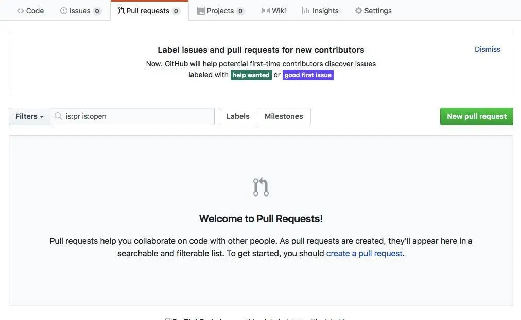
Task: Click the Pull requests branch icon
Action: [121, 10]
